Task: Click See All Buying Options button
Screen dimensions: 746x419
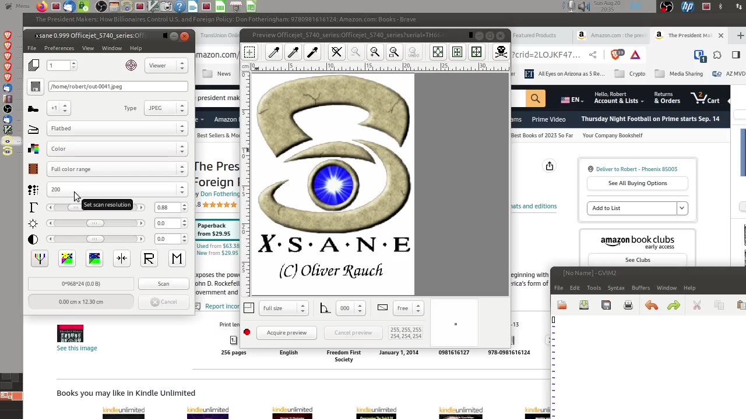Action: (x=638, y=183)
